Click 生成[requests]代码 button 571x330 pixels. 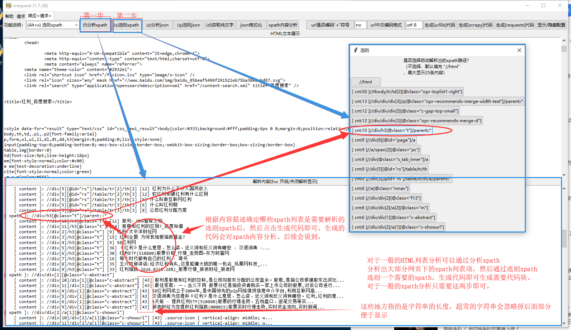515,25
